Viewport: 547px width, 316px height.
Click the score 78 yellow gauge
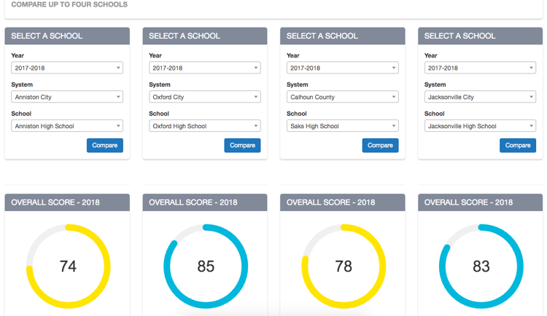click(x=344, y=266)
